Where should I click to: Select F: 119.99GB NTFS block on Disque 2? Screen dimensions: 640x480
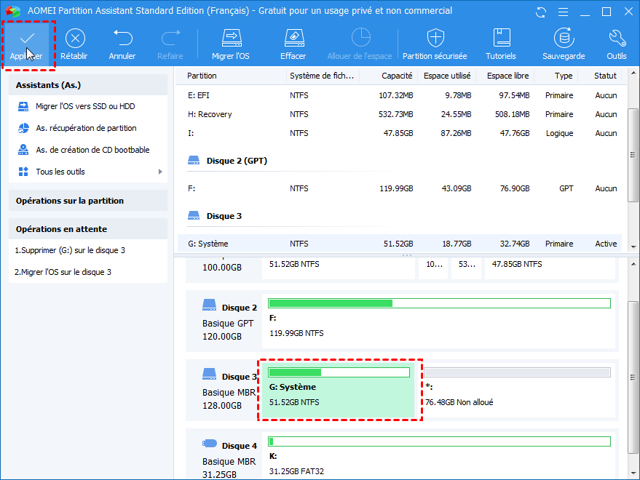click(x=439, y=321)
